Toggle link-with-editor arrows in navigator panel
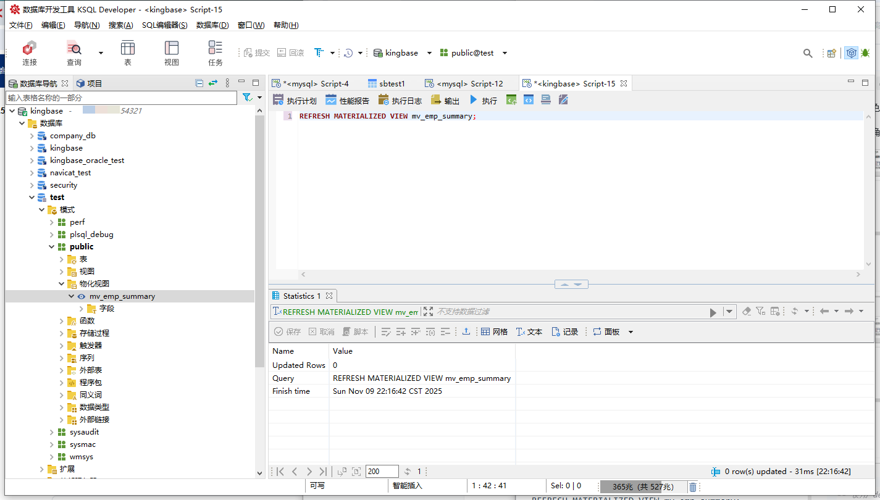The width and height of the screenshot is (880, 500). pyautogui.click(x=213, y=83)
